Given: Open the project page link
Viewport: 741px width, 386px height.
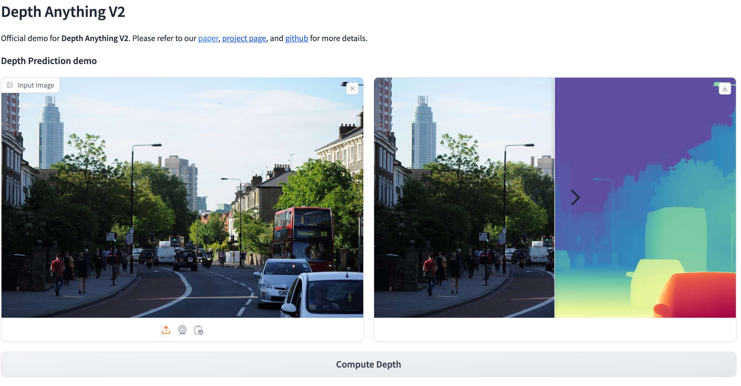Looking at the screenshot, I should (244, 38).
